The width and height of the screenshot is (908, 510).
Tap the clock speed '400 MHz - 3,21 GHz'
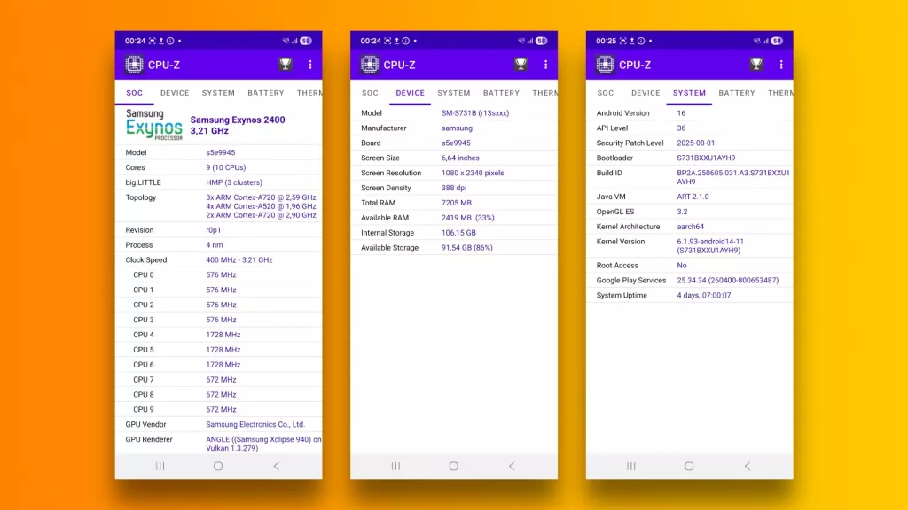(x=239, y=260)
